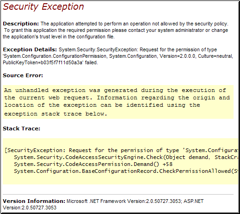The height and width of the screenshot is (214, 240).
Task: Click the horizontal rule above version information
Action: coord(118,194)
